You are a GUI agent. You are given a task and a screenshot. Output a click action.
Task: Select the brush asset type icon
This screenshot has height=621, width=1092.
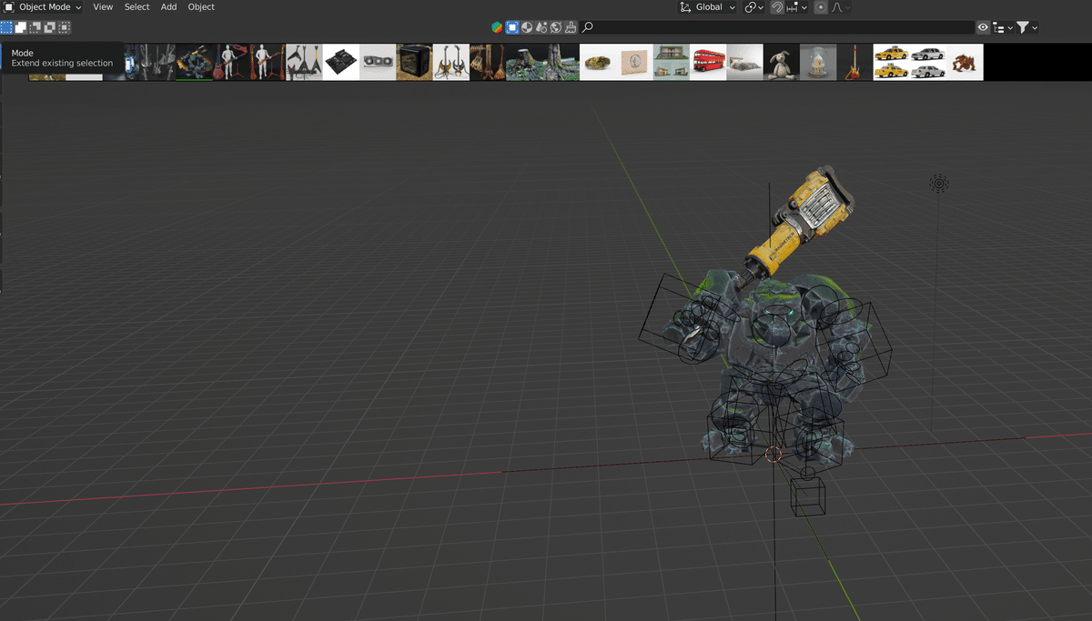point(571,27)
